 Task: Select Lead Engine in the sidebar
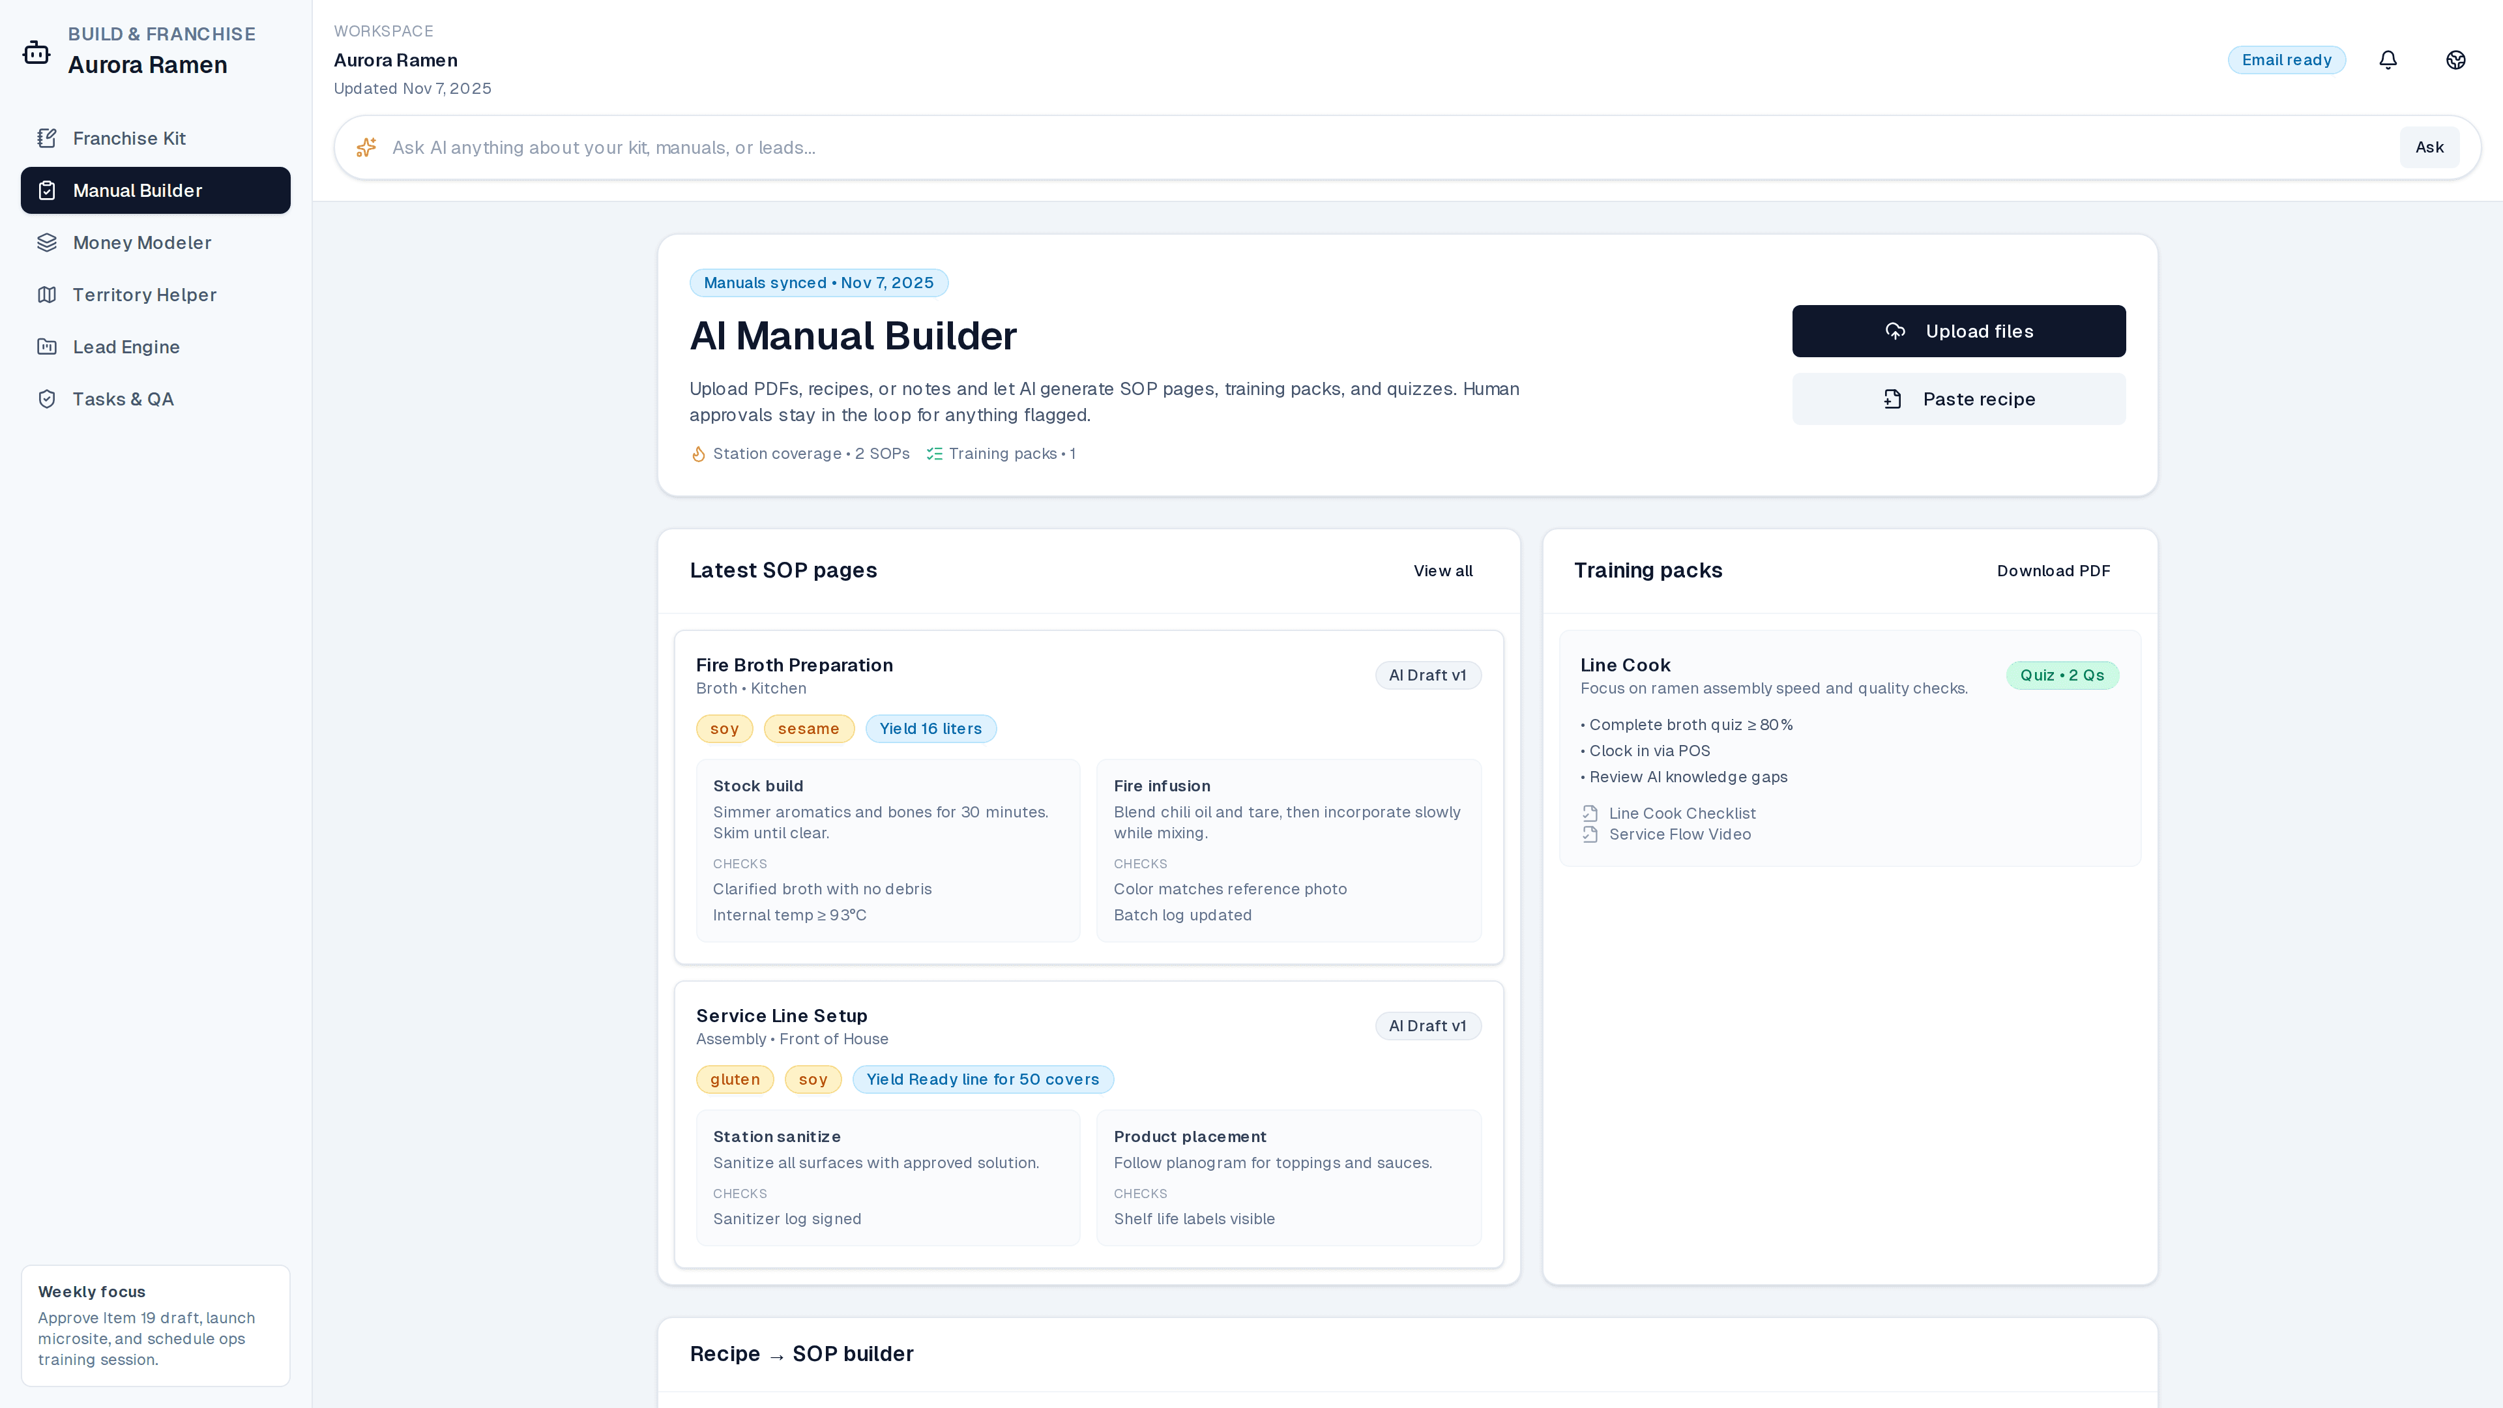point(126,347)
